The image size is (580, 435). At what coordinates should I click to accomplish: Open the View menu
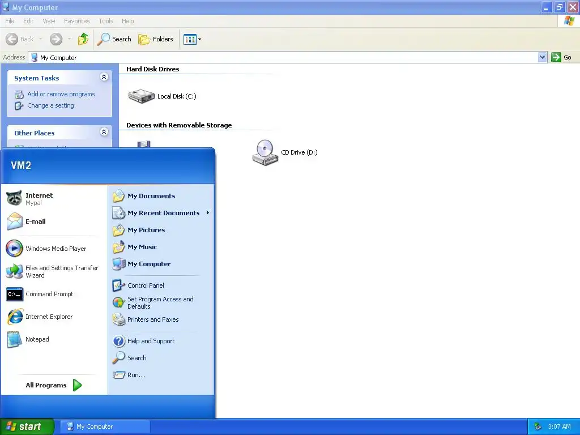tap(49, 21)
